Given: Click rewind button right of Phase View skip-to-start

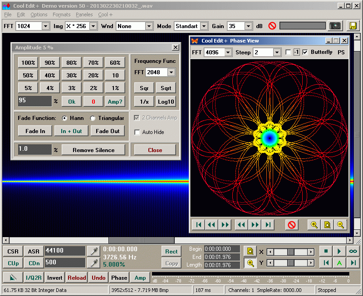Looking at the screenshot, I should click(211, 224).
